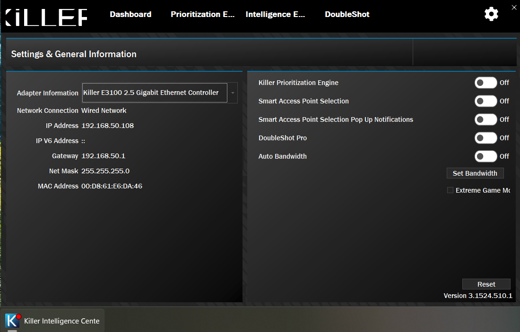Click the Off text beside DoubleShot Pro

pyautogui.click(x=504, y=138)
